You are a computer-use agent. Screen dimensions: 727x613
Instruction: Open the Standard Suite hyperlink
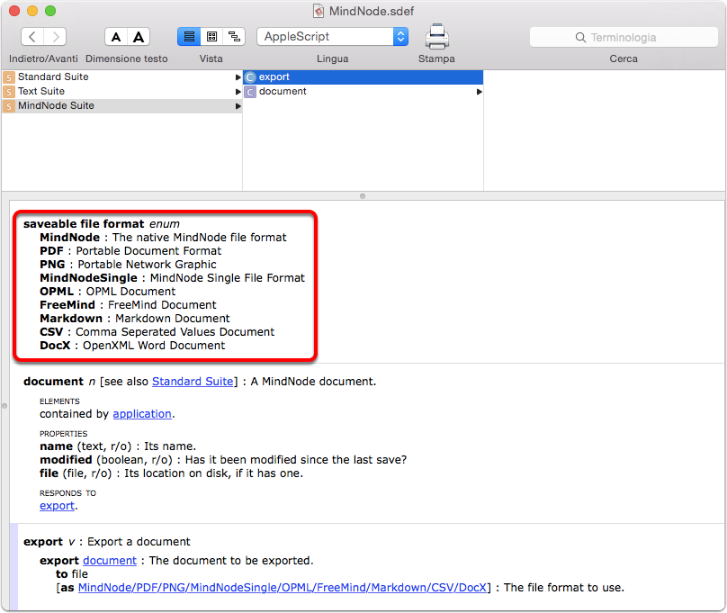pyautogui.click(x=193, y=381)
